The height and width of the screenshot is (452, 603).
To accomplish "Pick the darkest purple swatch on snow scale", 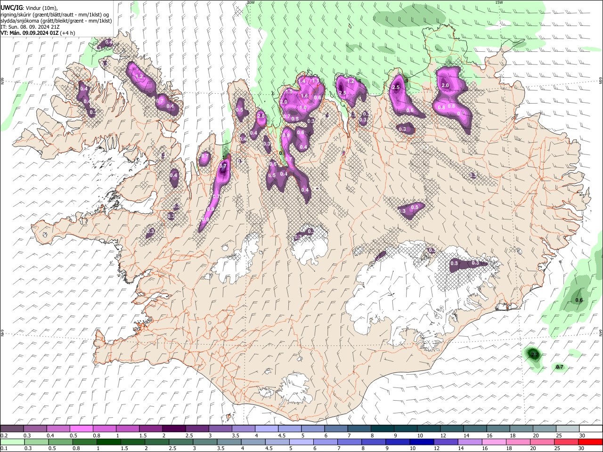I will click(x=174, y=428).
